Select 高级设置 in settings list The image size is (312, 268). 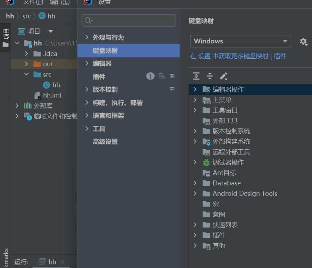click(x=129, y=142)
